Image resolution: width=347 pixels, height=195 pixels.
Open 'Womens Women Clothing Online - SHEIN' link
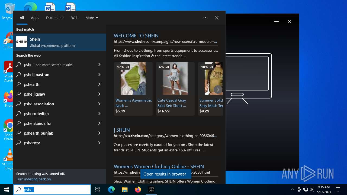click(x=159, y=166)
